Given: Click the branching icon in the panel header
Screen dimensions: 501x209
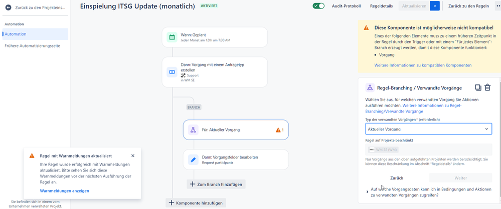Looking at the screenshot, I should point(370,87).
